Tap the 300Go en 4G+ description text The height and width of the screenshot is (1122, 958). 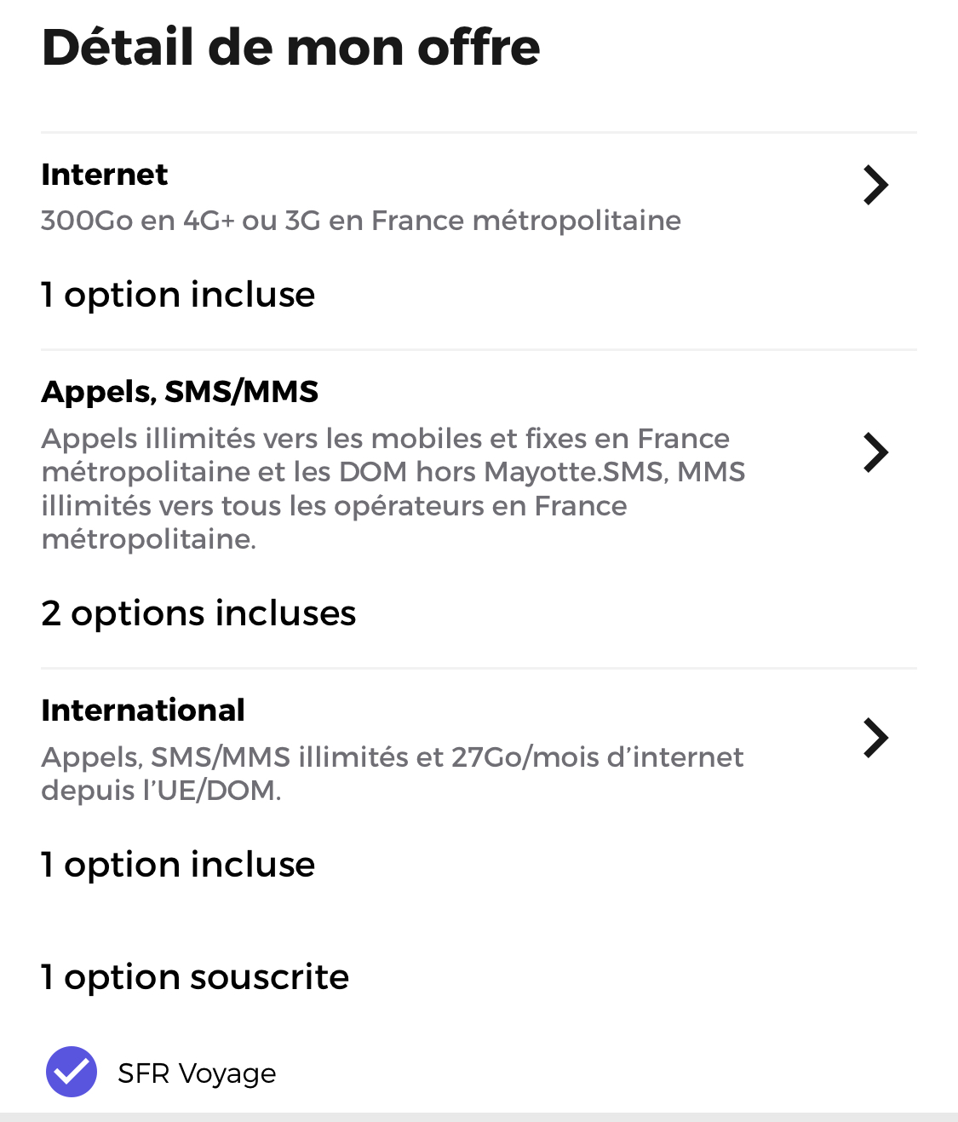(x=361, y=221)
